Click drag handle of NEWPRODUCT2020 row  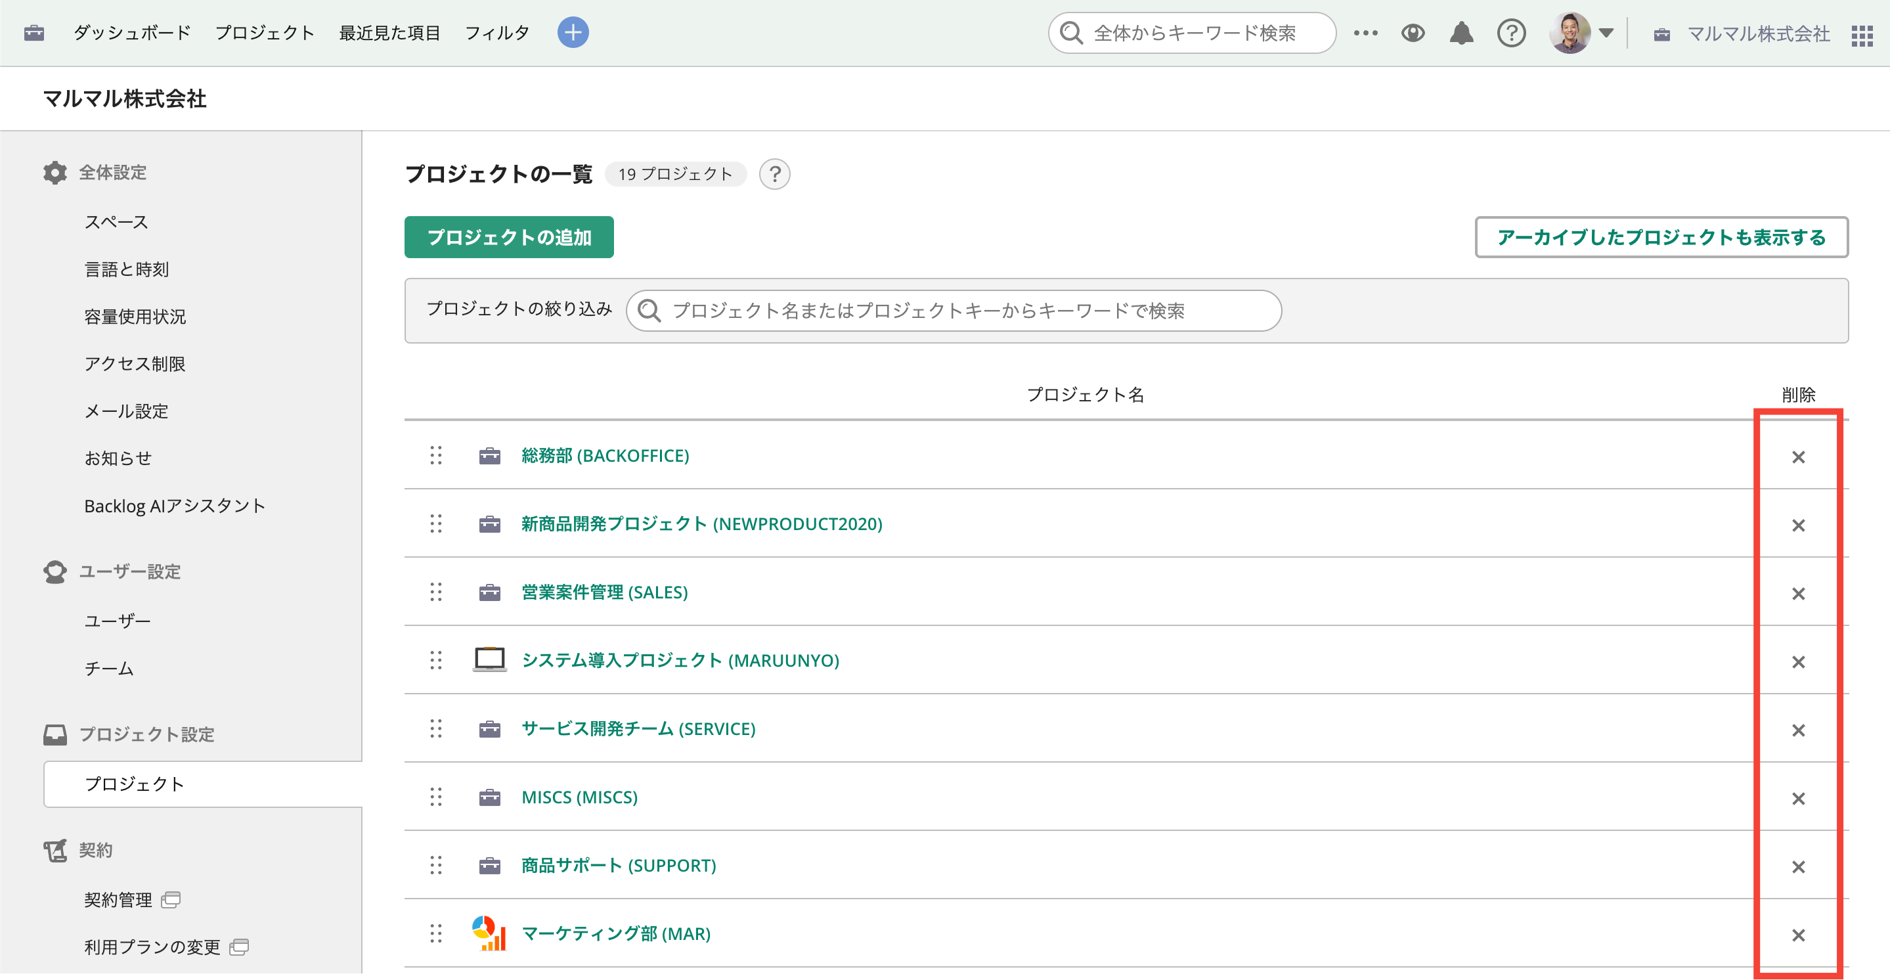click(x=436, y=523)
